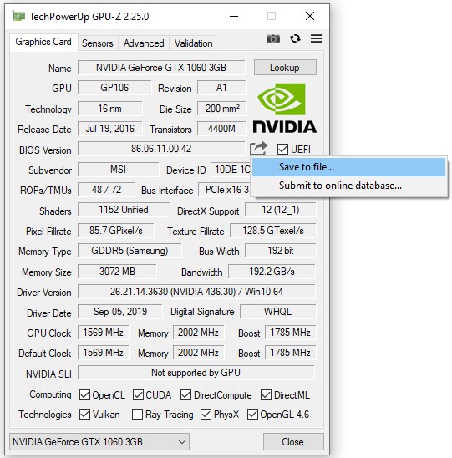Click the Name field NVIDIA GeForce GTX 1060 3GB
The width and height of the screenshot is (452, 458).
tap(161, 68)
